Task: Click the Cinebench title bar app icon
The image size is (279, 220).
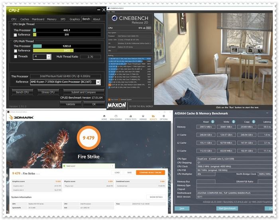Action: pyautogui.click(x=108, y=8)
